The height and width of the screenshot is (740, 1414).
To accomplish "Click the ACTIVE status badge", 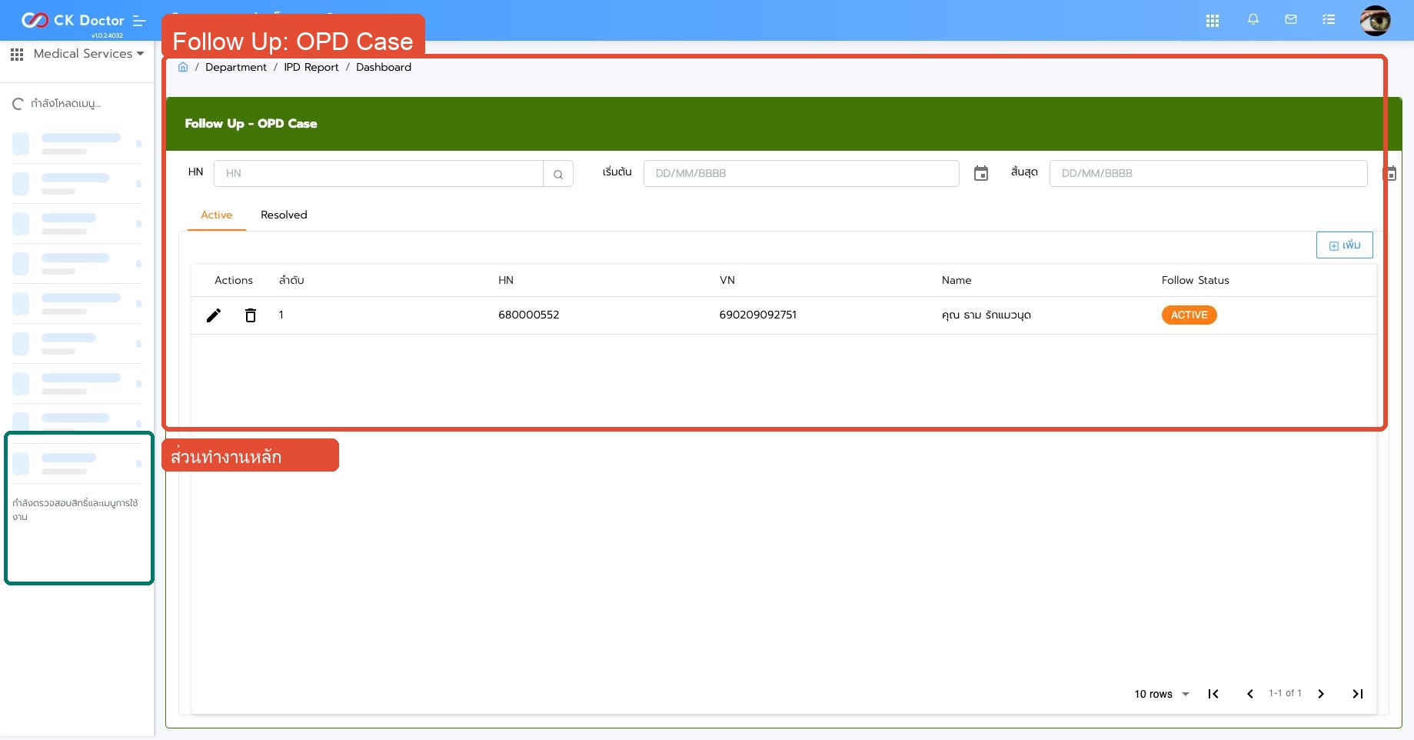I will click(x=1189, y=315).
